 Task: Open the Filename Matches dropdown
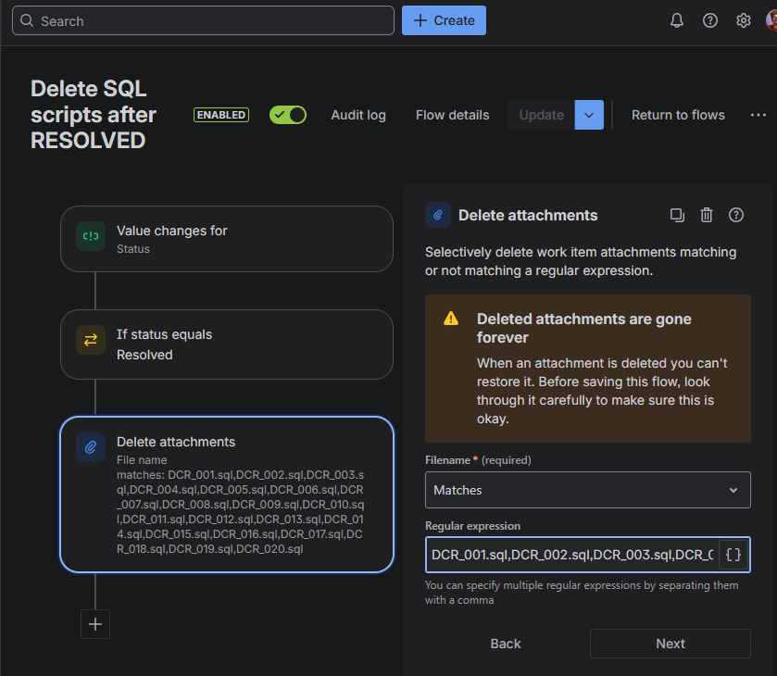[x=588, y=490]
